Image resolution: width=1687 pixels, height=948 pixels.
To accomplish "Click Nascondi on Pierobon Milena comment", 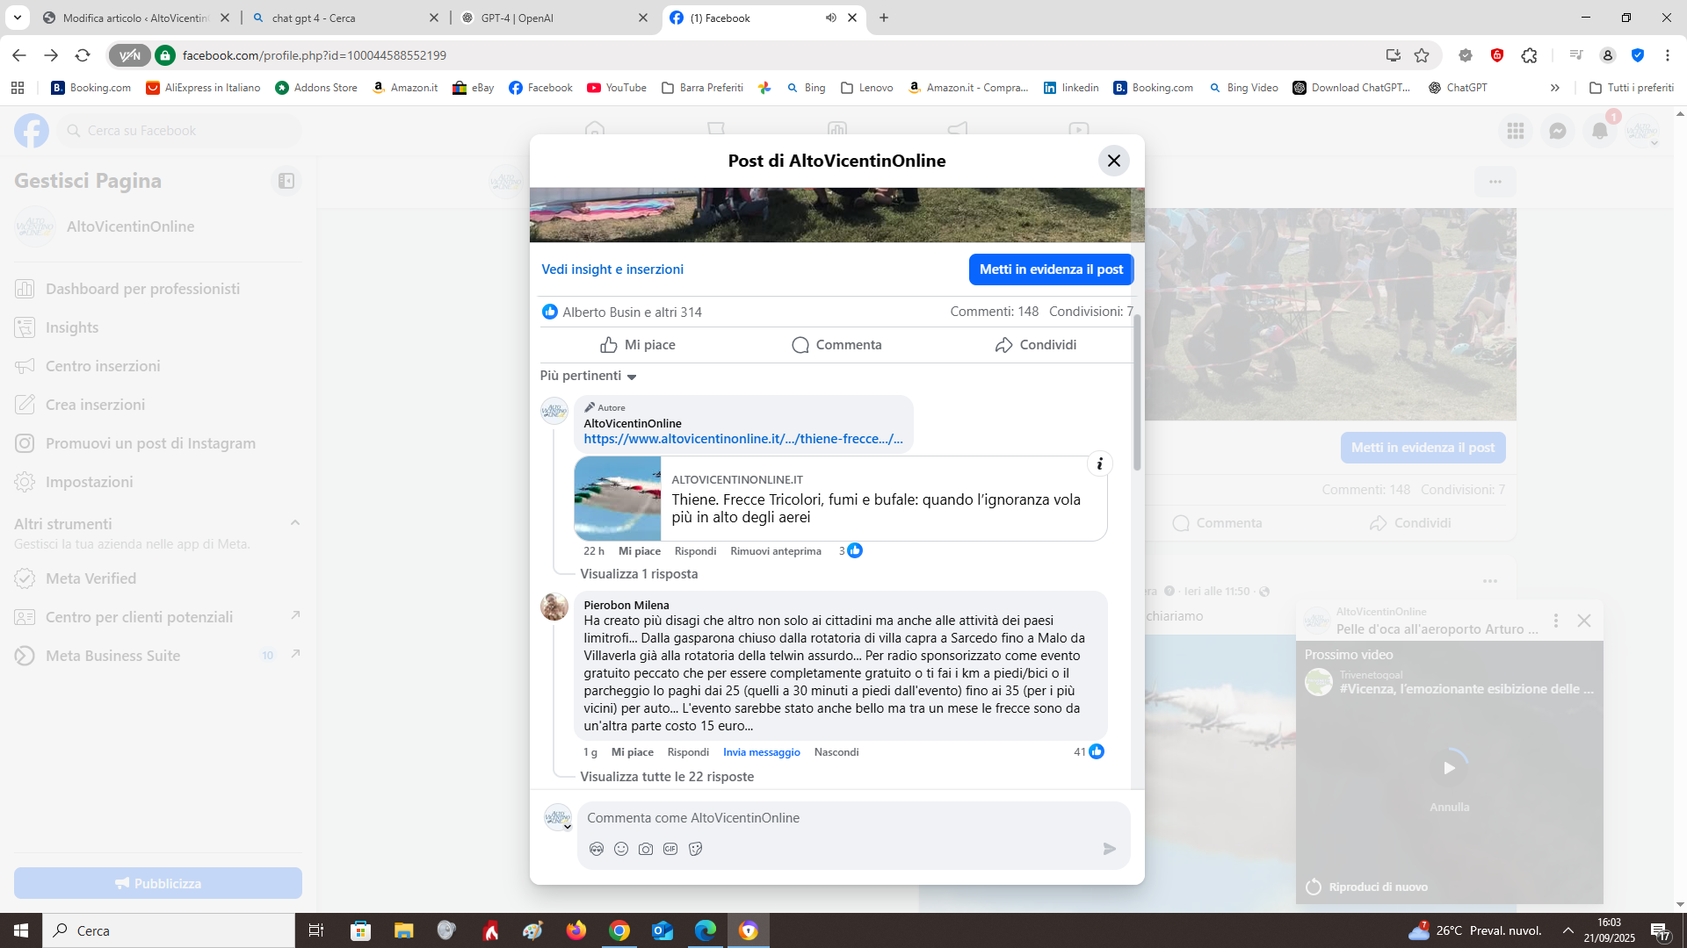I will [836, 752].
